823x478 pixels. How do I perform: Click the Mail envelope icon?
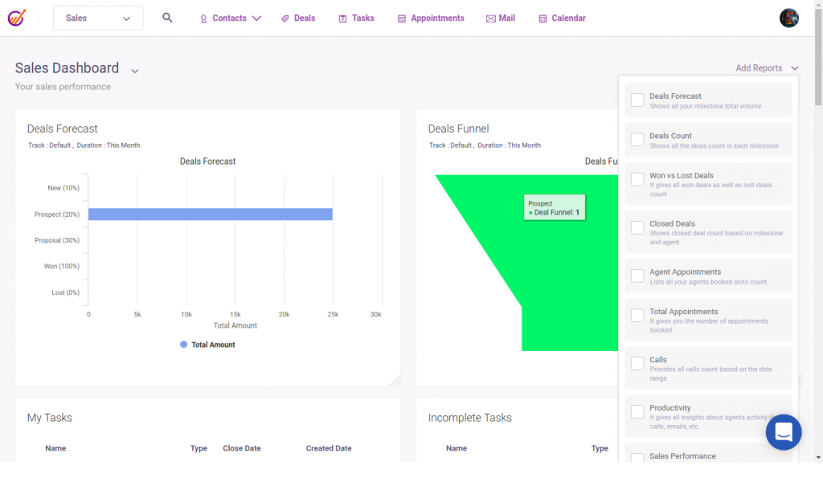tap(491, 18)
